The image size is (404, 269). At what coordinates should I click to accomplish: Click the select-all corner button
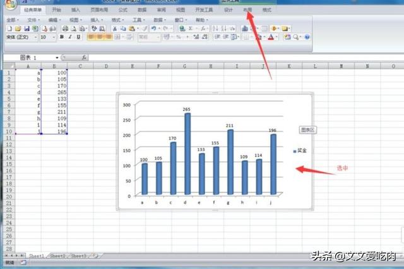point(9,66)
